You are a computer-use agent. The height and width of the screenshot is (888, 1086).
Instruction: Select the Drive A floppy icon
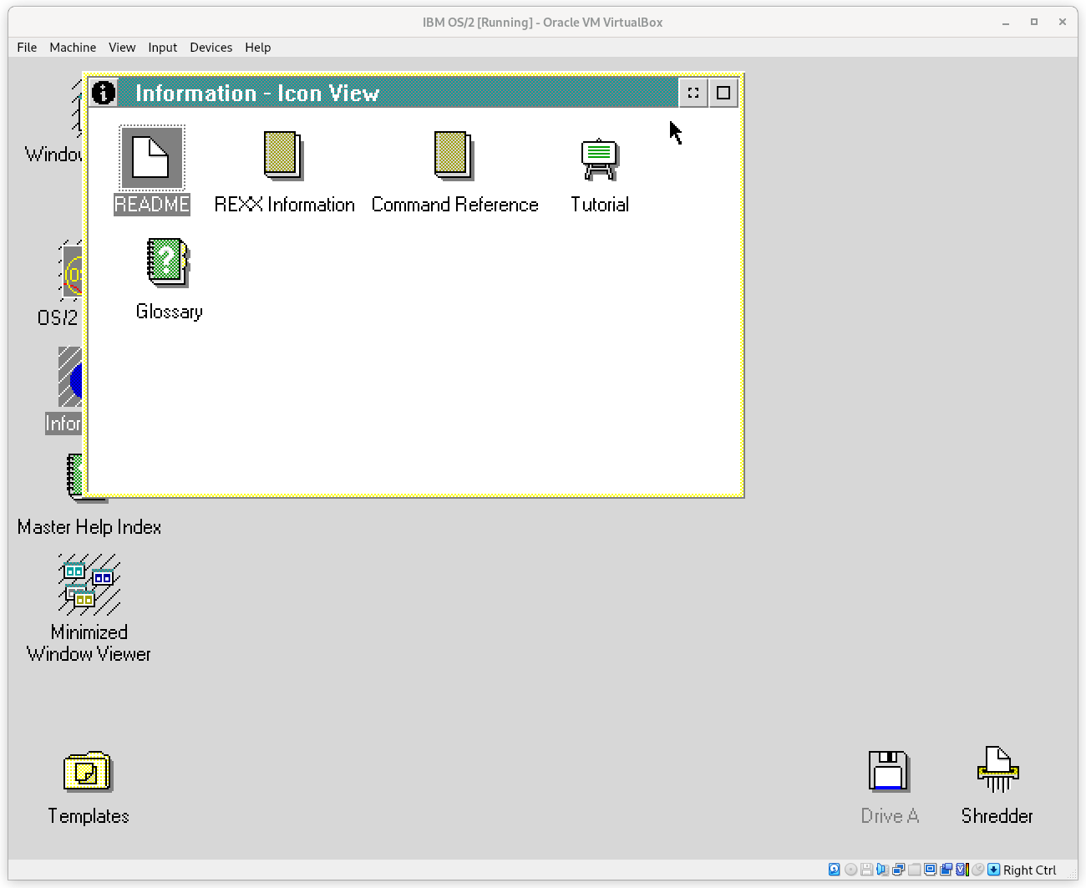[x=889, y=770]
